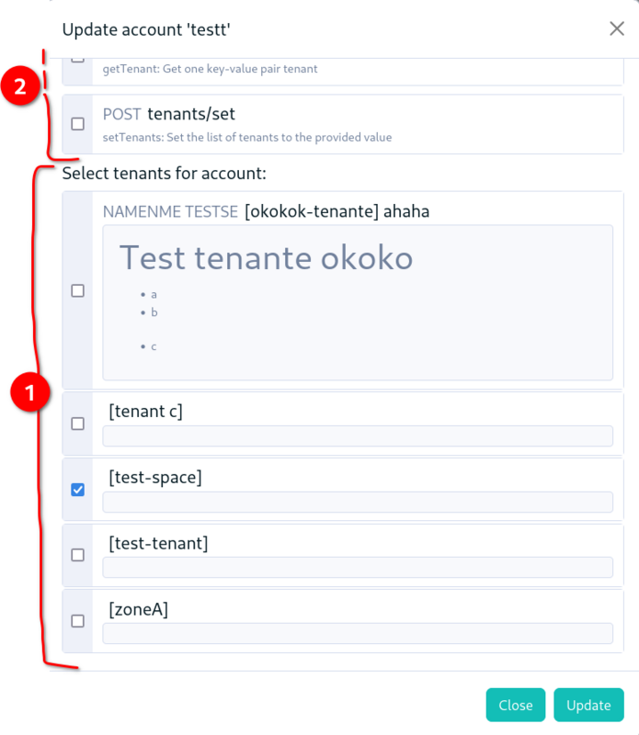
Task: Check the tenant c checkbox
Action: tap(78, 424)
